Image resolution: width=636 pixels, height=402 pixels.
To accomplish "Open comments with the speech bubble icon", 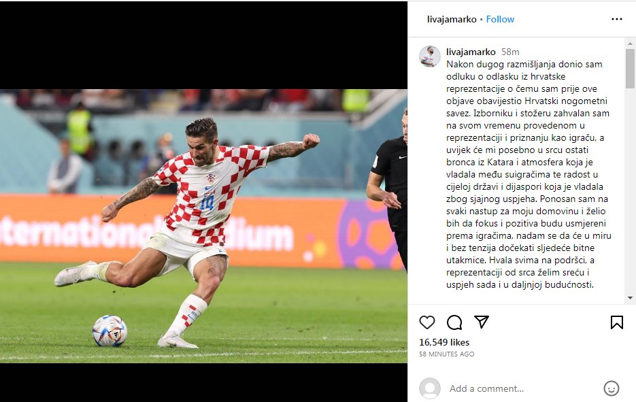I will click(454, 322).
